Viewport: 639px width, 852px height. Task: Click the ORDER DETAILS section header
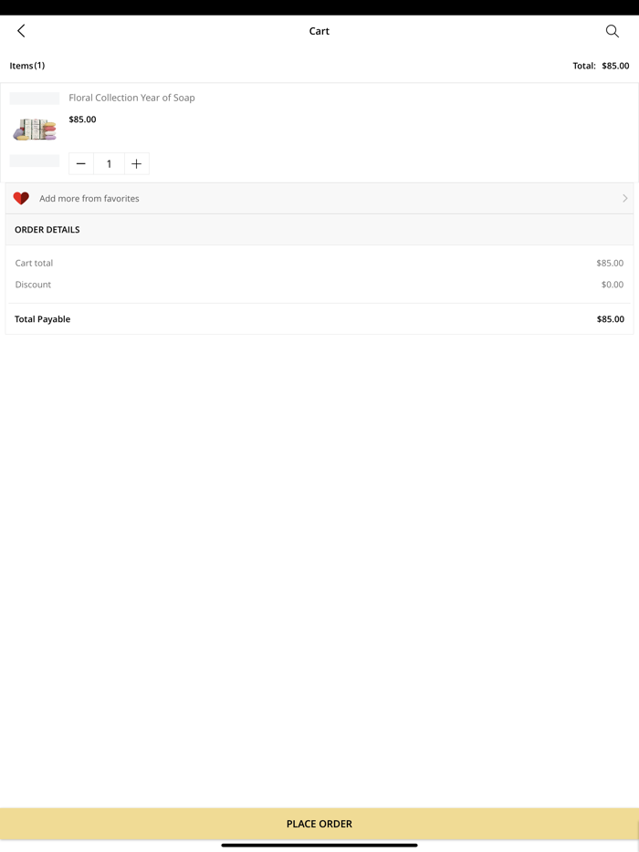47,230
